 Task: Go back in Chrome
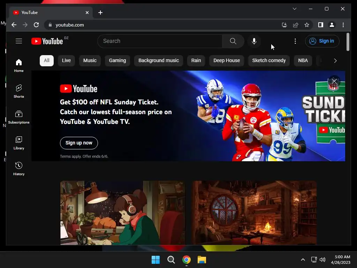click(x=14, y=25)
